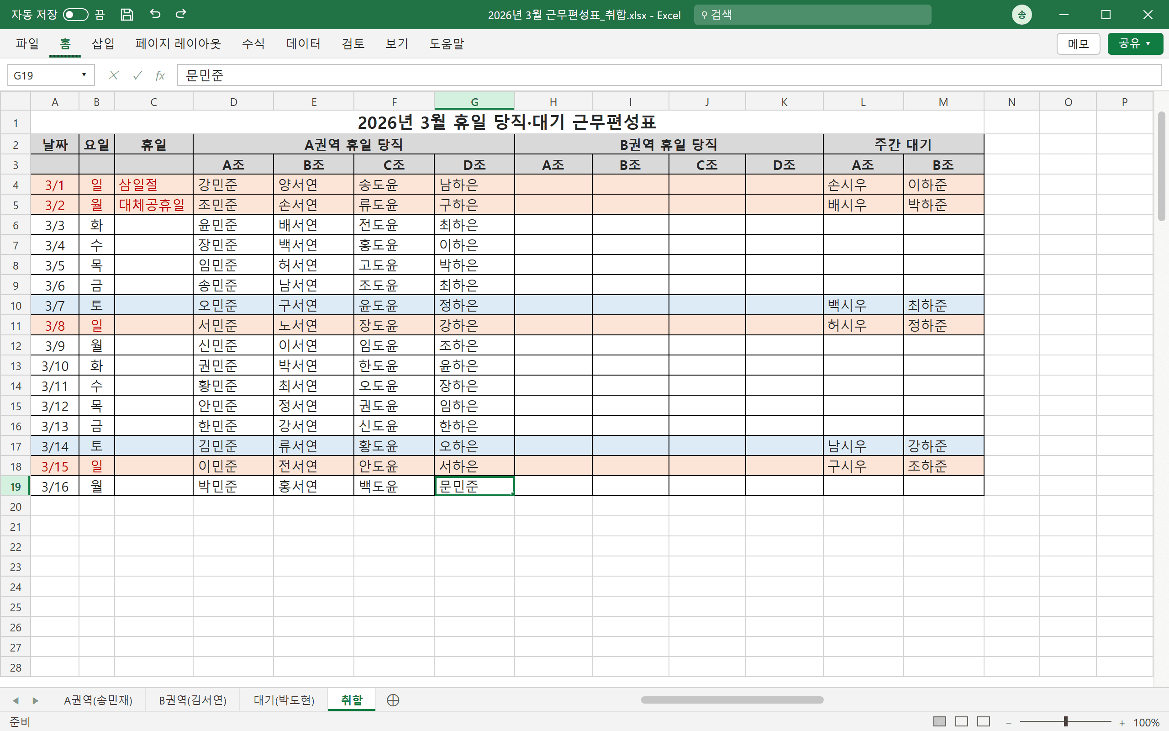1169x731 pixels.
Task: Switch to the A권역(송민재) sheet
Action: point(98,700)
